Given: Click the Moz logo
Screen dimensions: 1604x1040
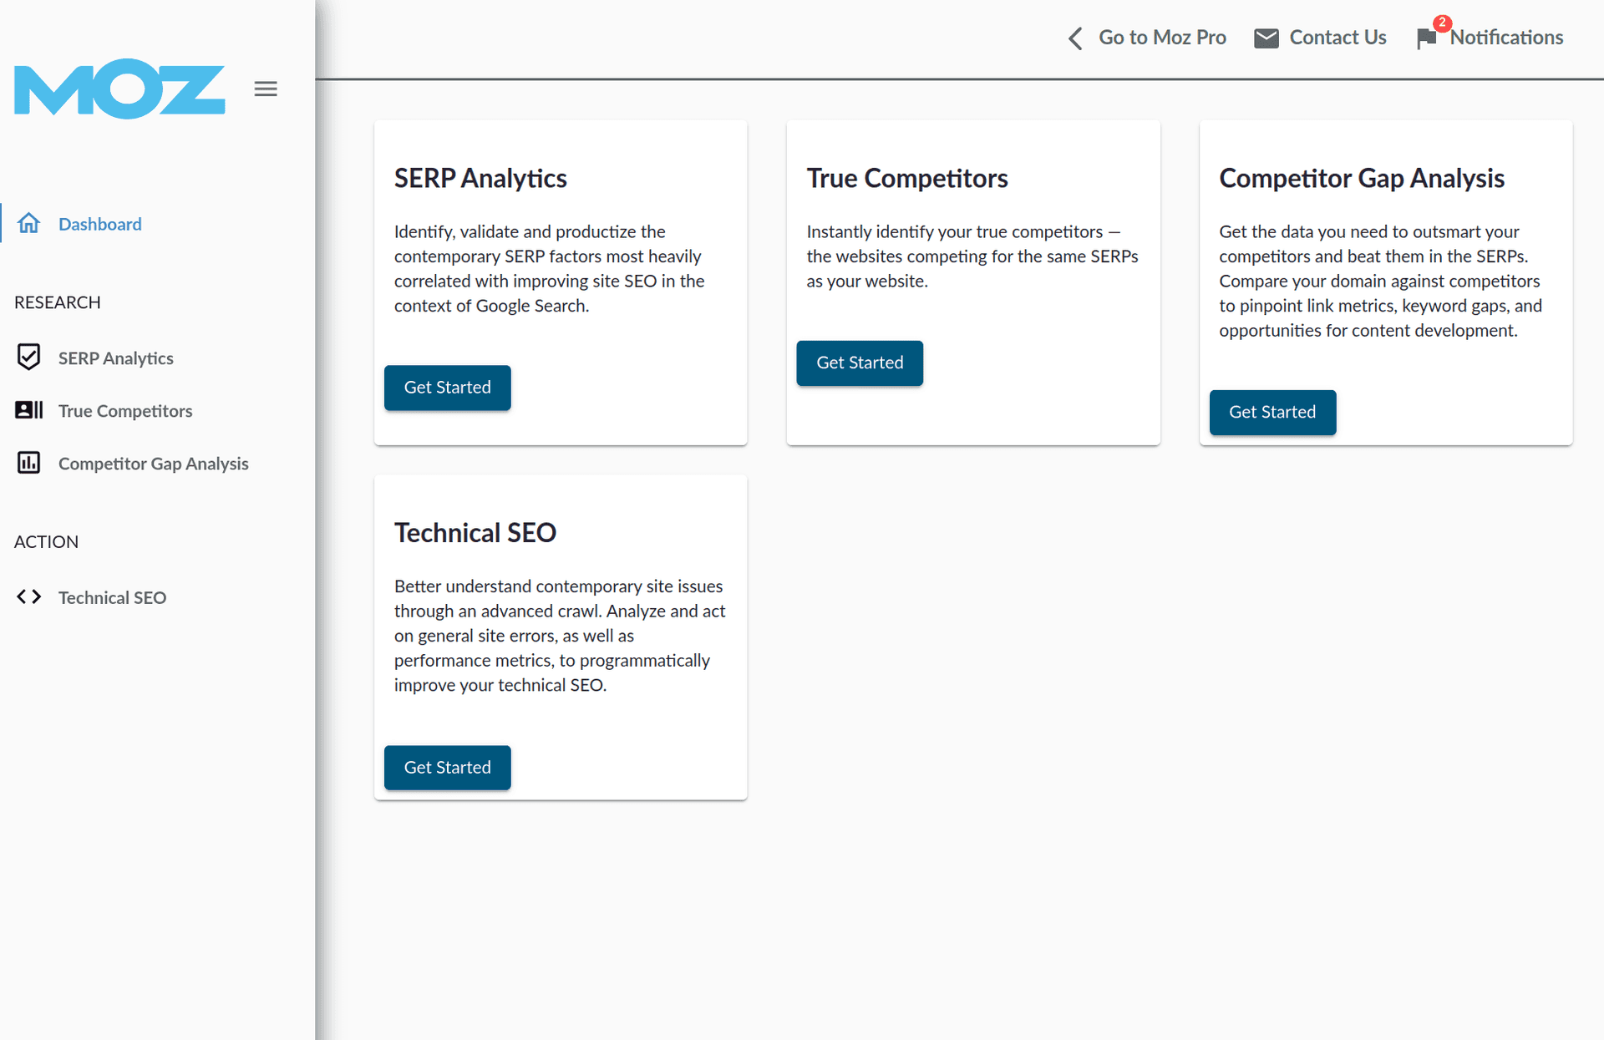Looking at the screenshot, I should click(119, 89).
